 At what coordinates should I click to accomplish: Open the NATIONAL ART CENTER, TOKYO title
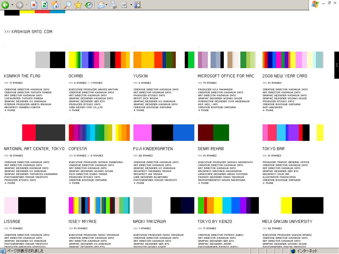tap(34, 149)
